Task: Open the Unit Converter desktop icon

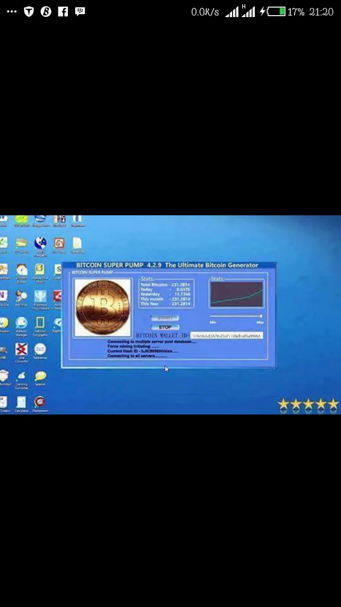Action: click(21, 353)
